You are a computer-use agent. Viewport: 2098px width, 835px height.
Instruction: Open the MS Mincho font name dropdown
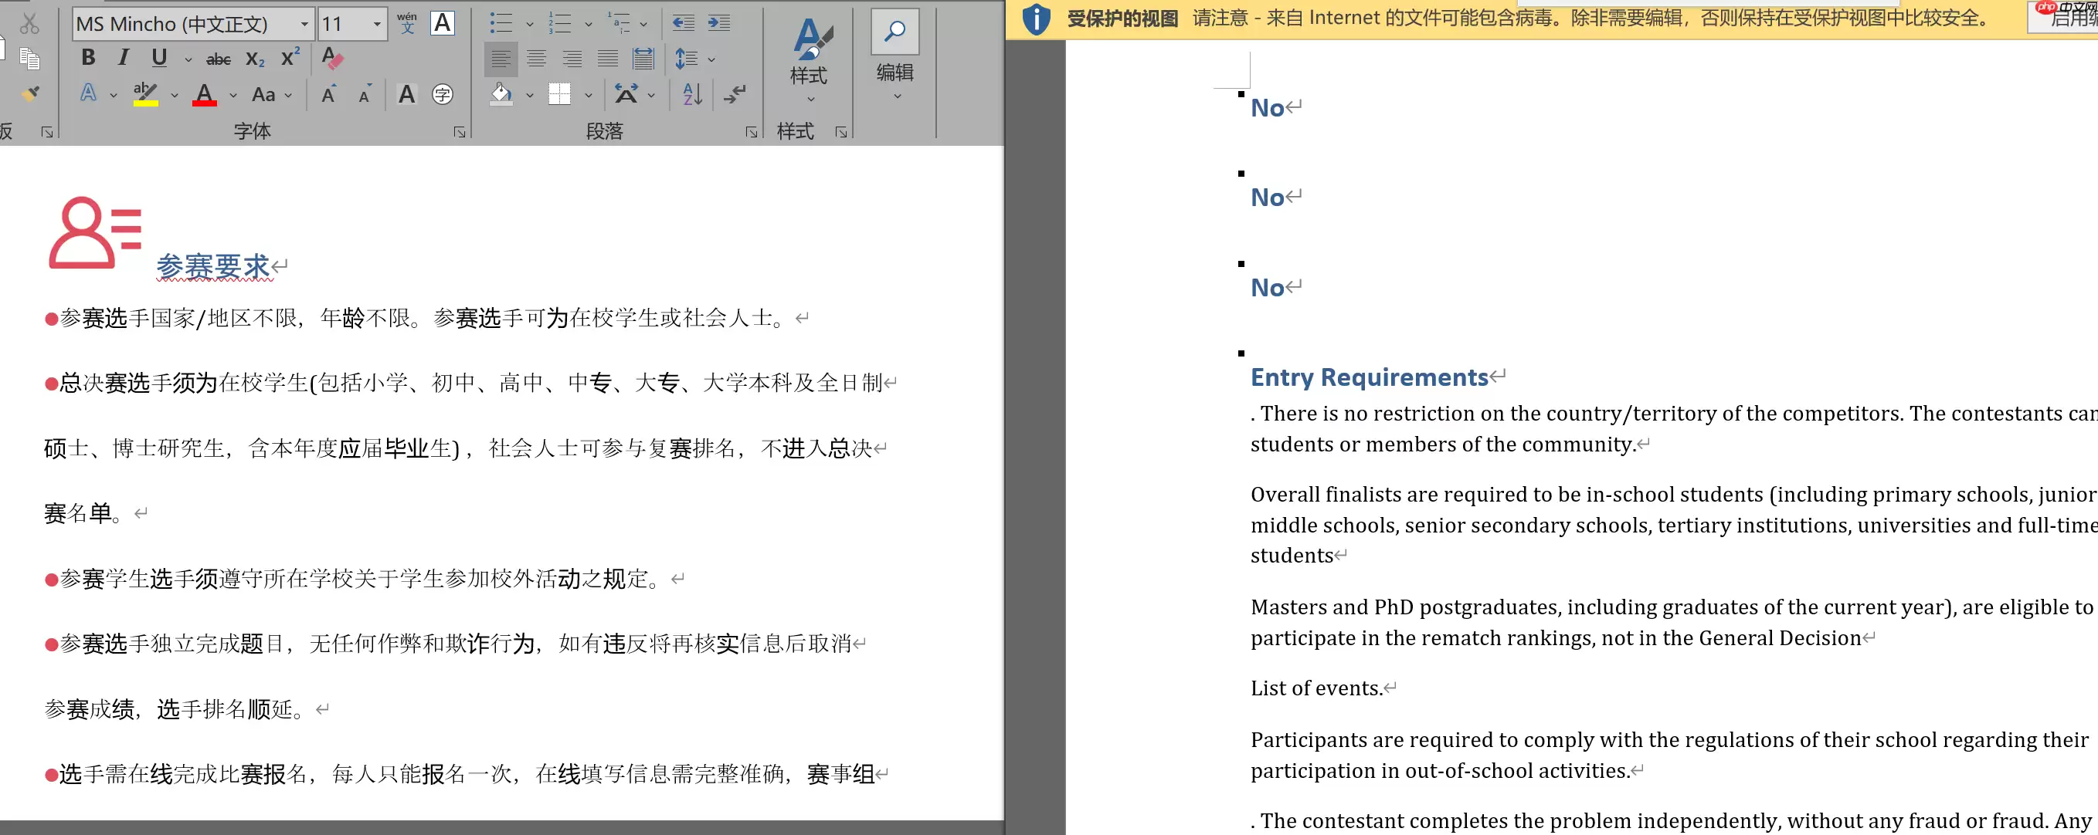tap(304, 24)
